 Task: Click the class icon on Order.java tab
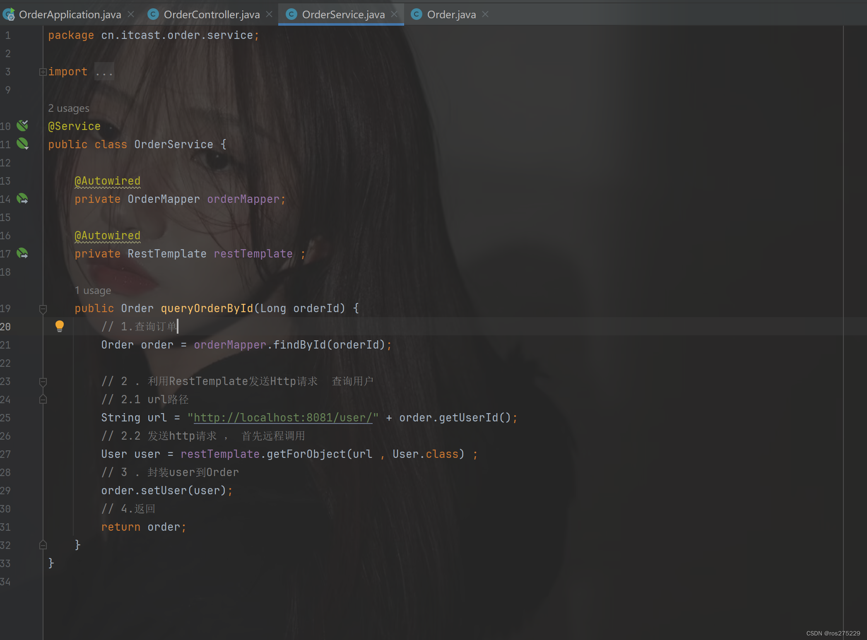416,14
